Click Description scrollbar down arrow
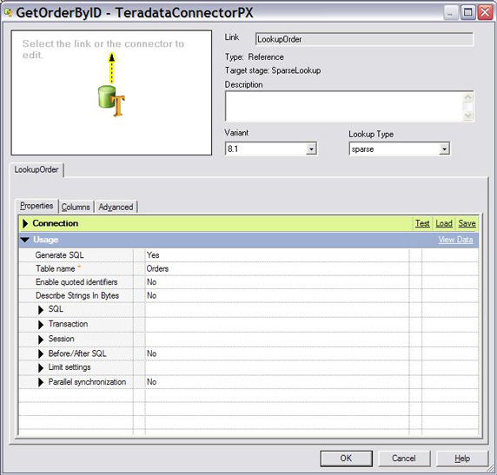The height and width of the screenshot is (475, 497). coord(467,115)
